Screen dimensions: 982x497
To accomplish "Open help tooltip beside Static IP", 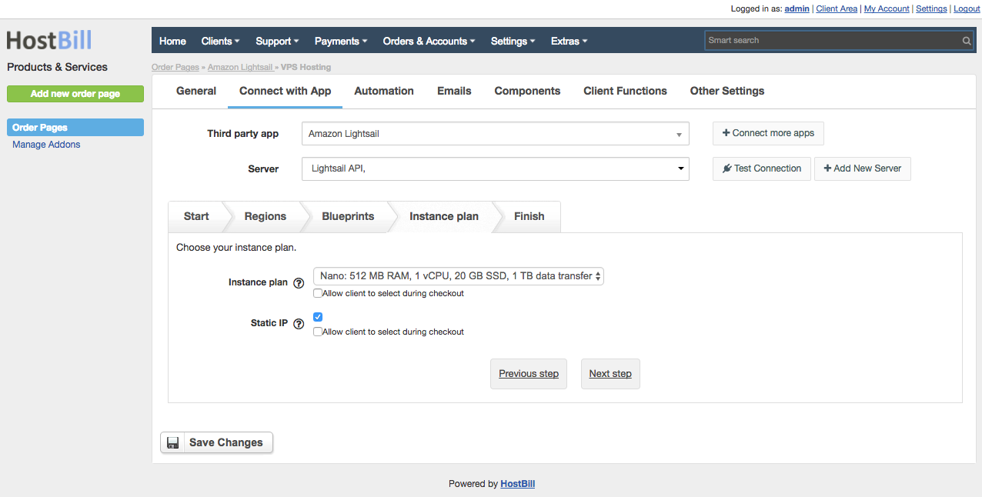I will (299, 323).
